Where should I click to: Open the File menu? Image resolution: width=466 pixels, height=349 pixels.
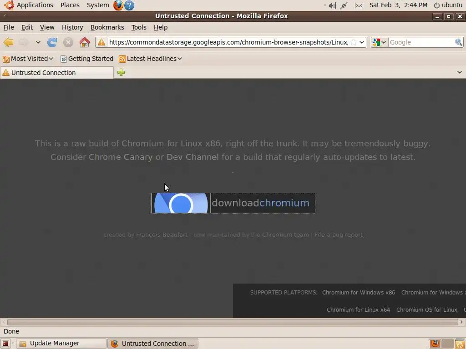click(x=9, y=27)
